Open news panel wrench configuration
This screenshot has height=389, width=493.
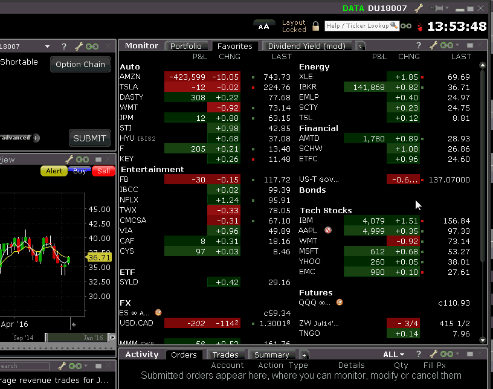62,365
